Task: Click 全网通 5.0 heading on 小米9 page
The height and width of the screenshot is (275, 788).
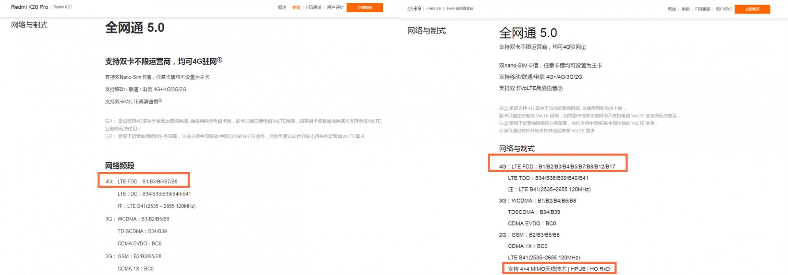Action: tap(528, 33)
